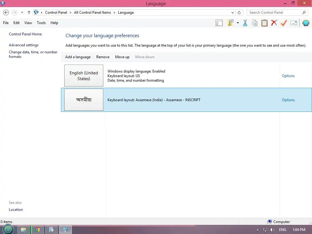The height and width of the screenshot is (234, 312).
Task: Click Add a language
Action: pos(78,57)
